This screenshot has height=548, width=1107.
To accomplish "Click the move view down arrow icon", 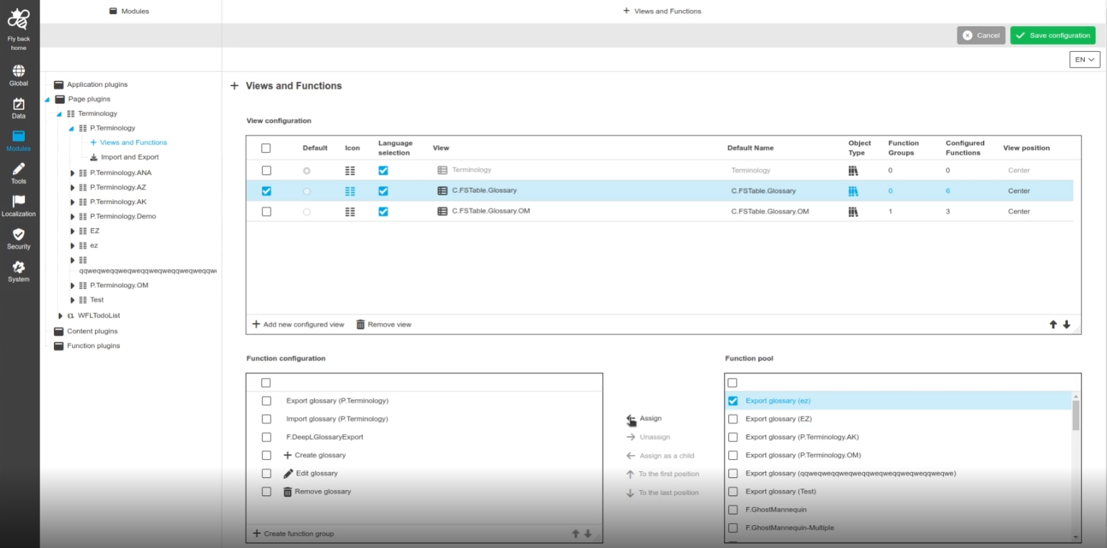I will coord(1067,325).
